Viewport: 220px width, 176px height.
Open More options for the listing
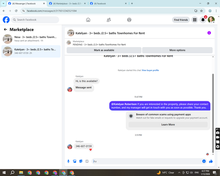point(177,50)
